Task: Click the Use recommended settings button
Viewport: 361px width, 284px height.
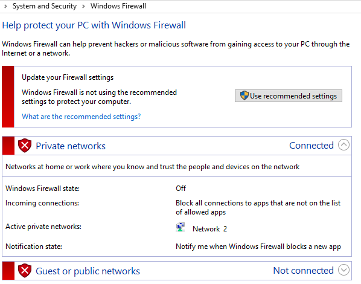Action: point(289,95)
